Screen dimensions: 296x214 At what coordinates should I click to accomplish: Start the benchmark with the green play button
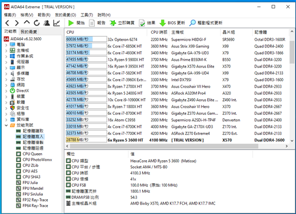coord(76,23)
